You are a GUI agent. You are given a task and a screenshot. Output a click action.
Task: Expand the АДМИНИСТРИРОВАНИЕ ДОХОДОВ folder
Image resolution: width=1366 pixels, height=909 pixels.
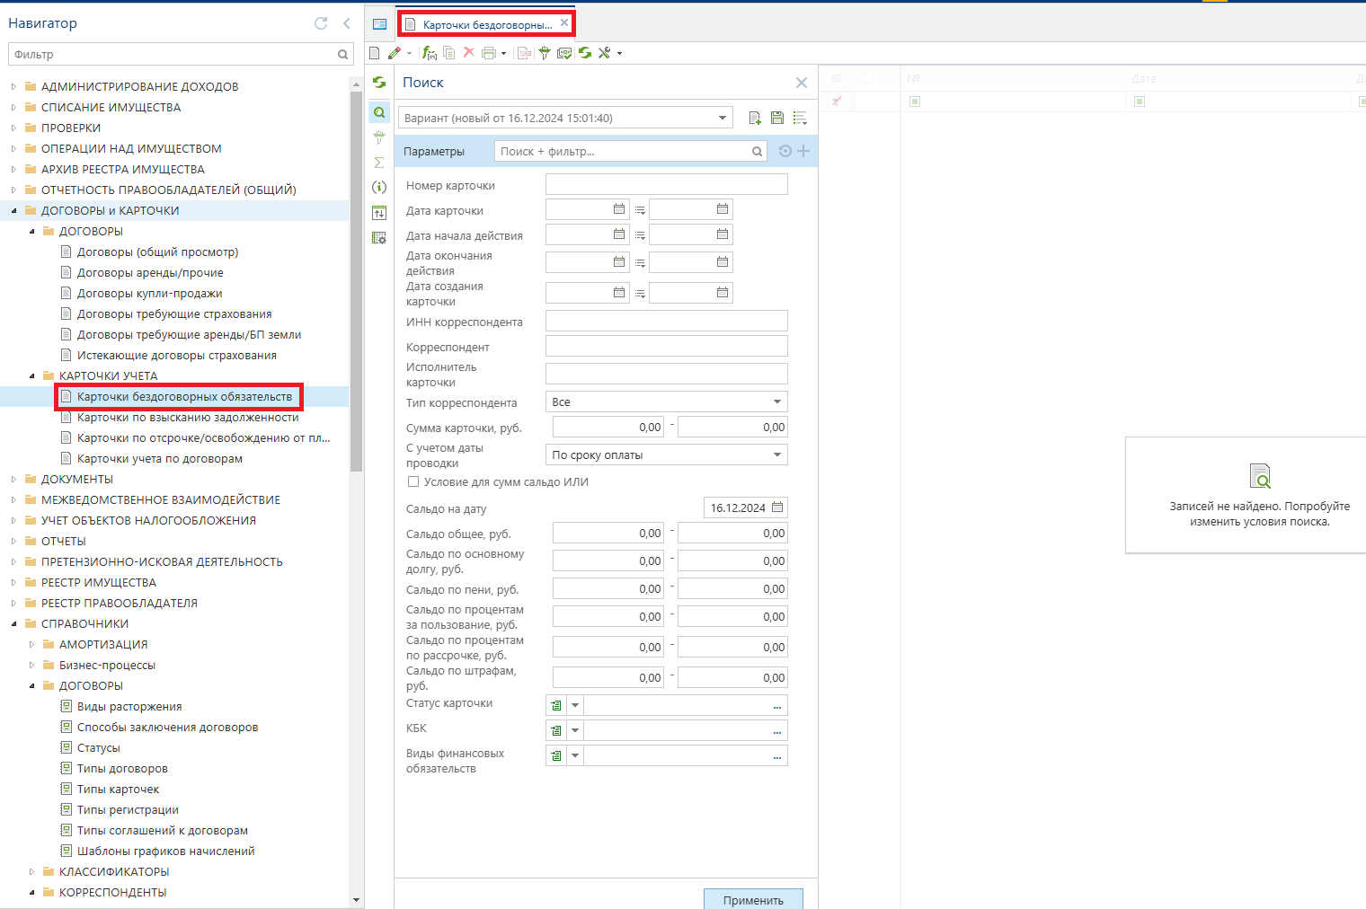pyautogui.click(x=13, y=86)
